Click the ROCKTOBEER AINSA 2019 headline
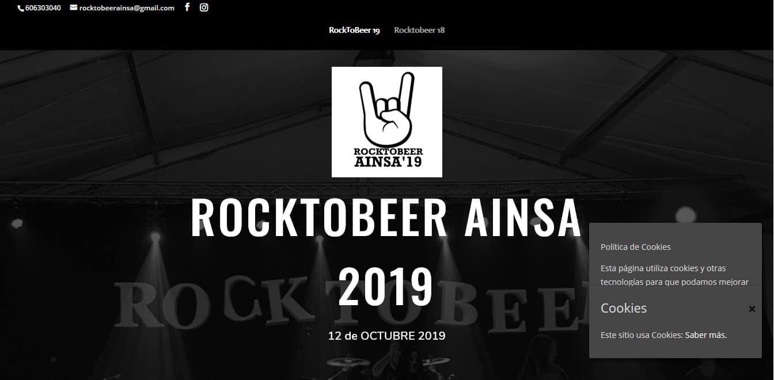This screenshot has height=380, width=774. (386, 252)
